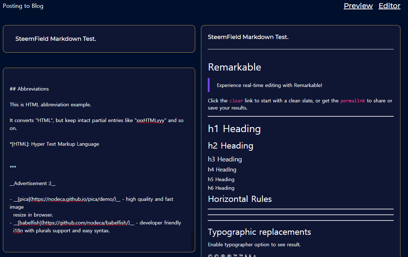Click 'resize in browser.' line
The image size is (408, 257).
tap(33, 215)
